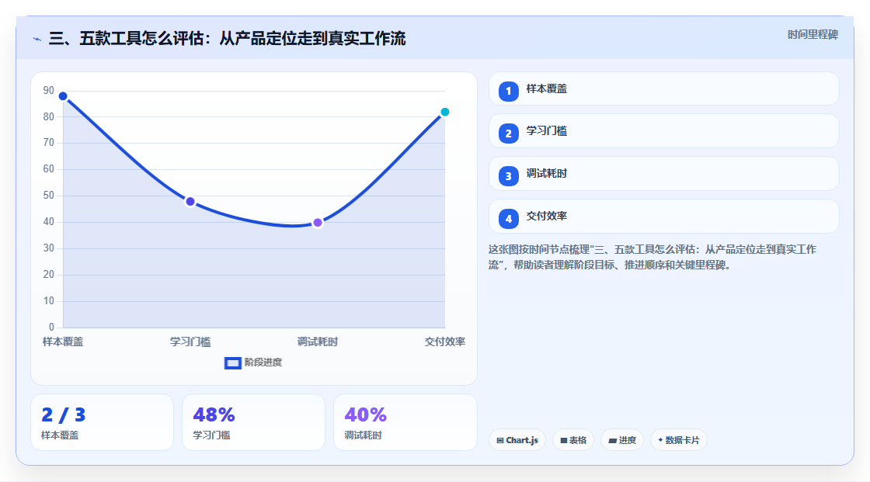This screenshot has height=482, width=870.
Task: Click the y-axis value 90
Action: 49,90
